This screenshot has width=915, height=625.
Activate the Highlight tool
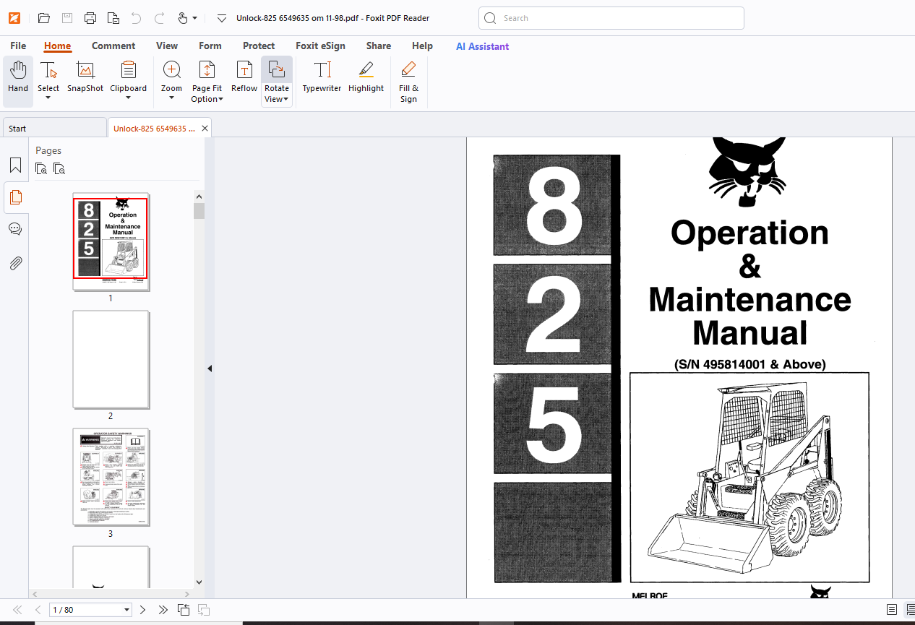(x=366, y=77)
